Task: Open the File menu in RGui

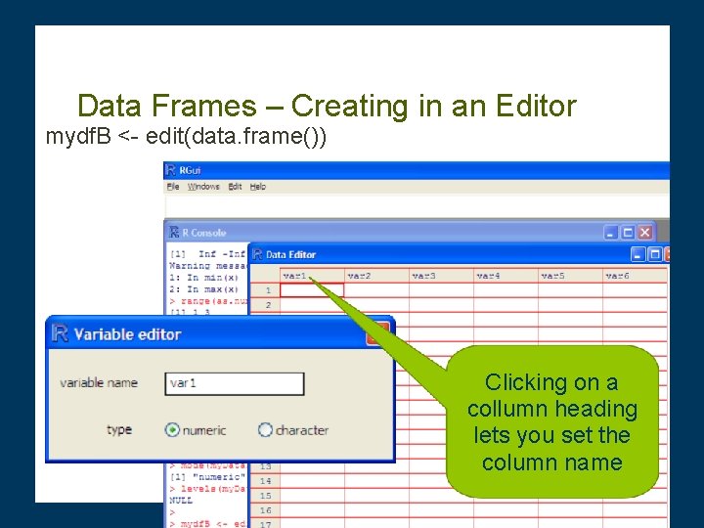Action: pyautogui.click(x=173, y=187)
